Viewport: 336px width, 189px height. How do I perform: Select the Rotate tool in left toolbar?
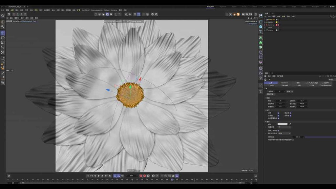3,38
